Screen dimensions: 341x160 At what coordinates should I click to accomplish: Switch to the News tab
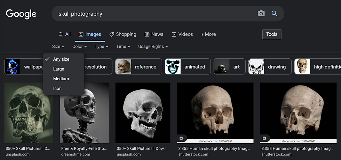click(x=154, y=34)
